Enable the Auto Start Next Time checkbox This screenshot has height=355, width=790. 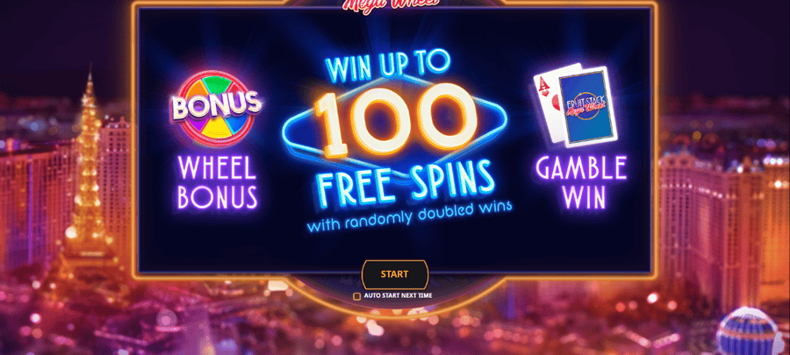point(356,296)
